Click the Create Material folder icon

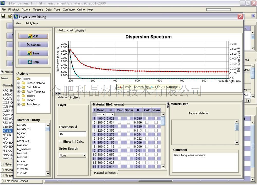click(23, 83)
